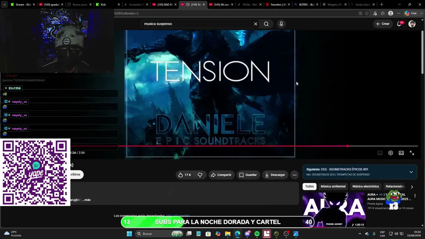Image resolution: width=425 pixels, height=239 pixels.
Task: Click the taskbar Buscar search field
Action: pos(159,234)
